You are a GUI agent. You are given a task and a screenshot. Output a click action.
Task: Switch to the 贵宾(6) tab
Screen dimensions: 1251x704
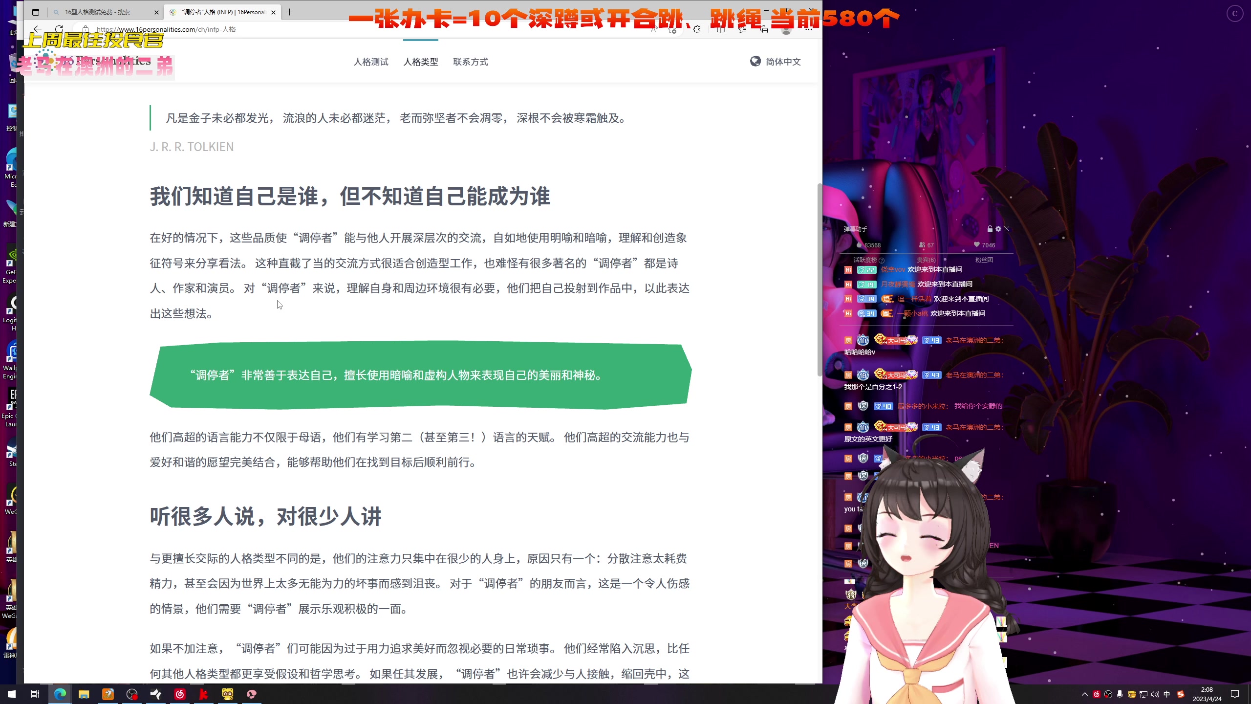tap(926, 260)
